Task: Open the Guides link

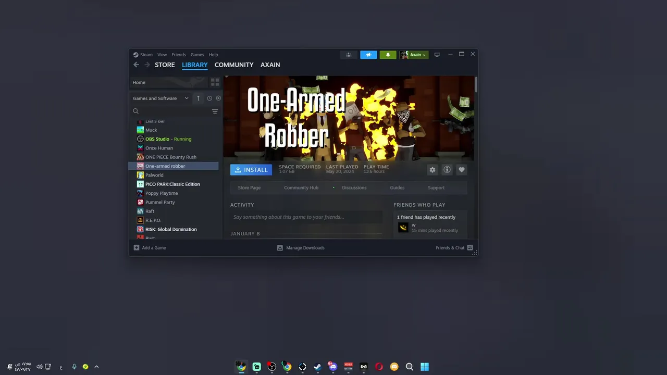Action: (397, 187)
